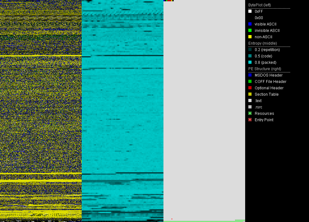Click the Section Table legend label

(267, 94)
